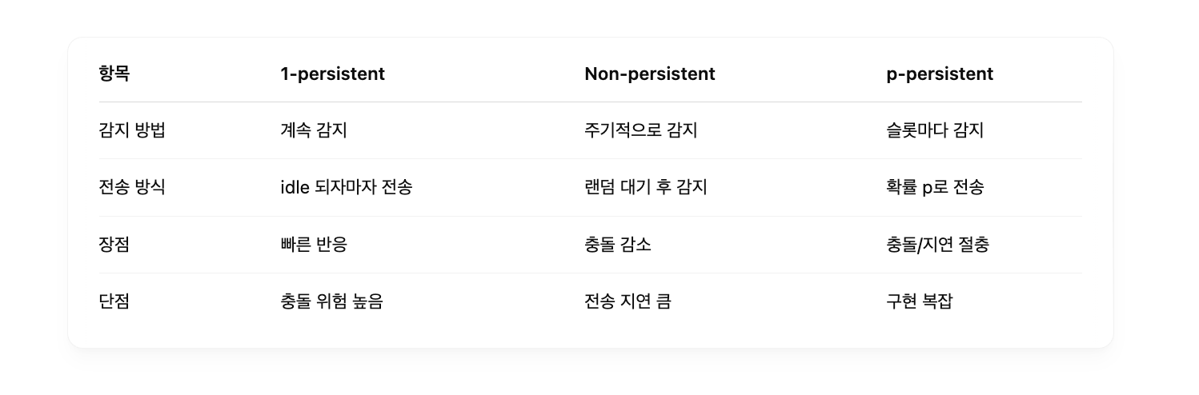This screenshot has height=395, width=1199.
Task: Click the 랜덤 대기 후 감지 cell
Action: (x=646, y=187)
